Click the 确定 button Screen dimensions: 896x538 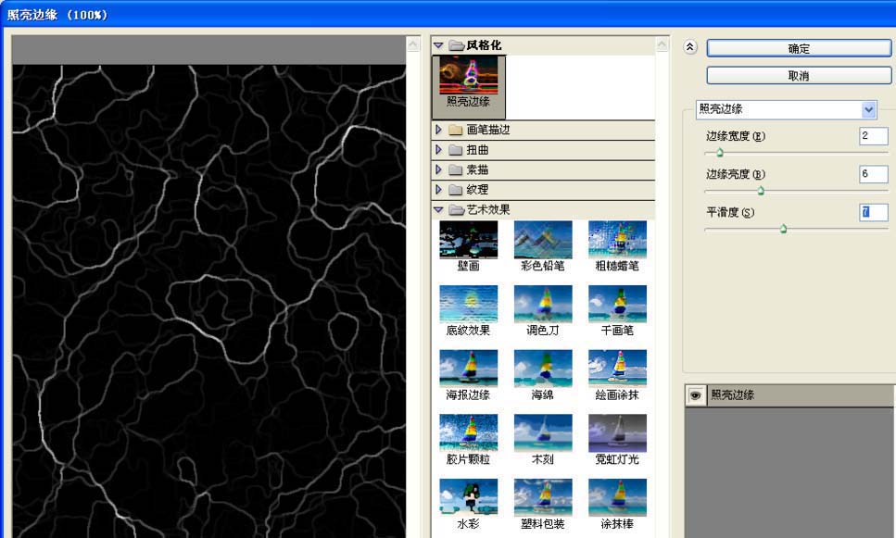point(799,48)
